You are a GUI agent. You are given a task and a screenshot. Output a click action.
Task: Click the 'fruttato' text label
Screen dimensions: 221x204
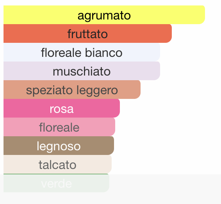click(87, 34)
